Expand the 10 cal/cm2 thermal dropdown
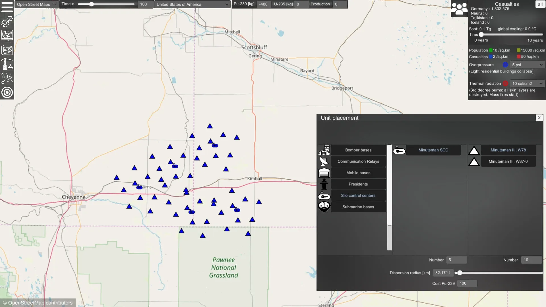The width and height of the screenshot is (546, 307). [x=528, y=84]
